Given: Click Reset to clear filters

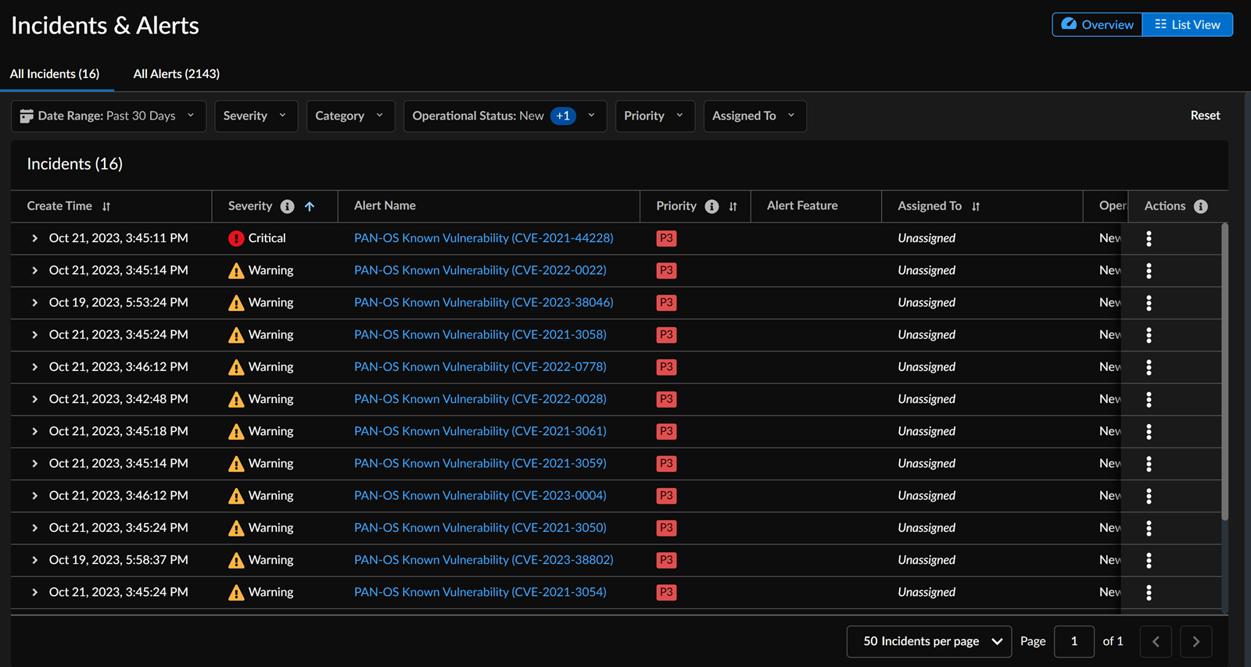Looking at the screenshot, I should (1205, 116).
